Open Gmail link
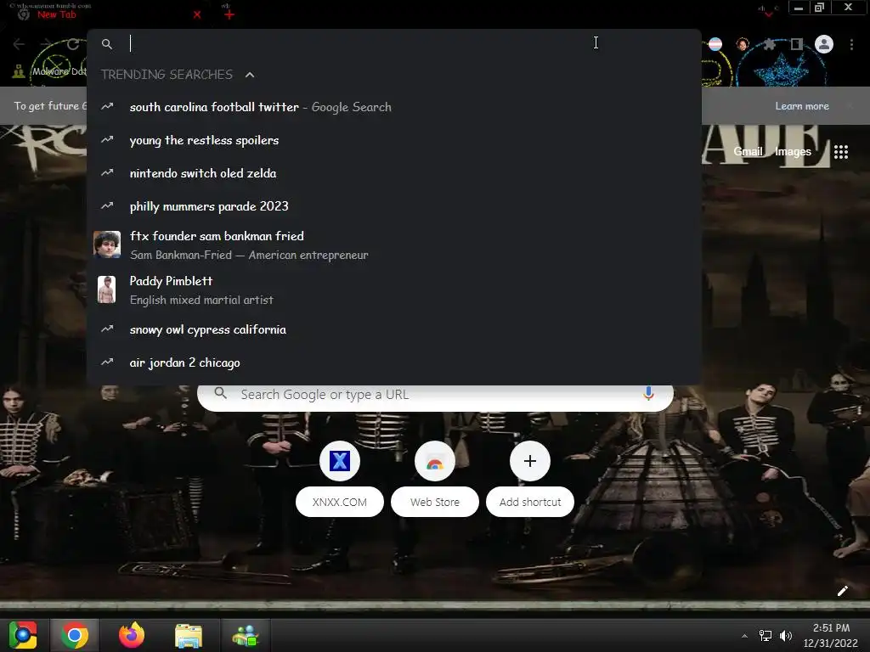Viewport: 870px width, 652px height. point(748,151)
